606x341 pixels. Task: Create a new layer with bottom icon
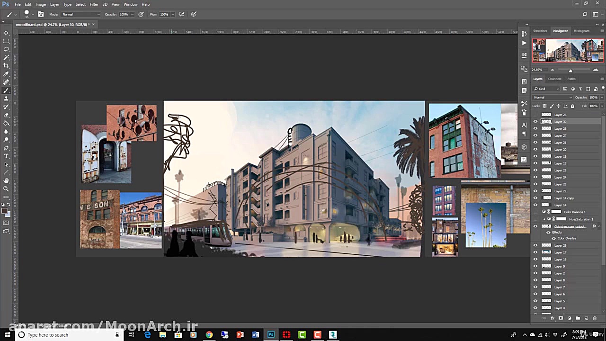click(x=586, y=318)
